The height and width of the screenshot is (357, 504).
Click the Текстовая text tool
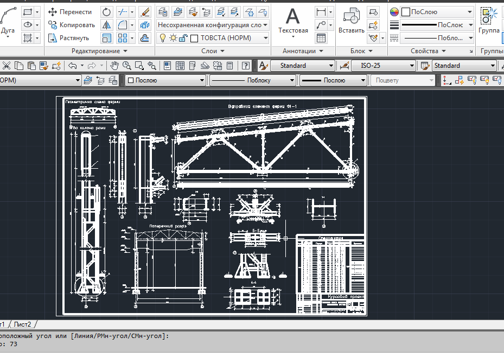click(293, 22)
